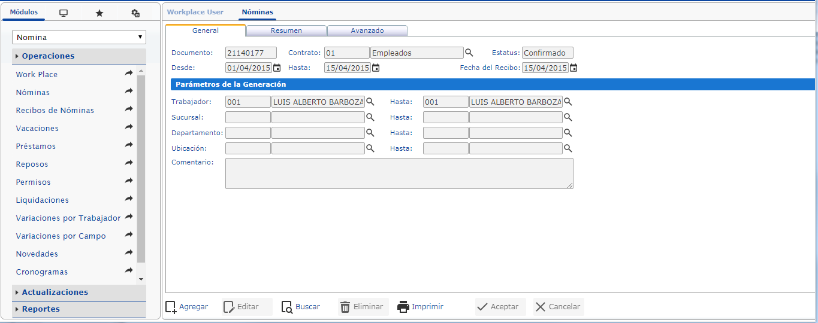Open Liquidaciones in the sidebar

(42, 200)
